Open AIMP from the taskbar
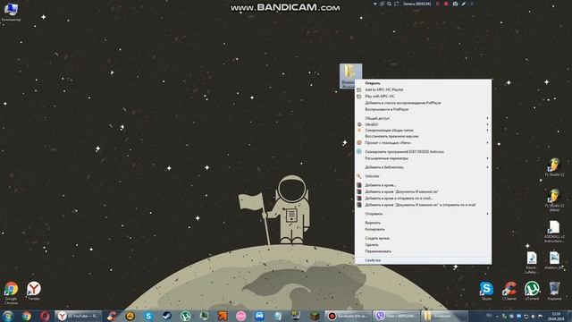 coord(130,316)
